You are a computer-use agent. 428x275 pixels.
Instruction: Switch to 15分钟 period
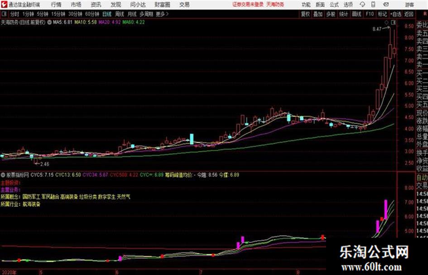tap(58, 14)
